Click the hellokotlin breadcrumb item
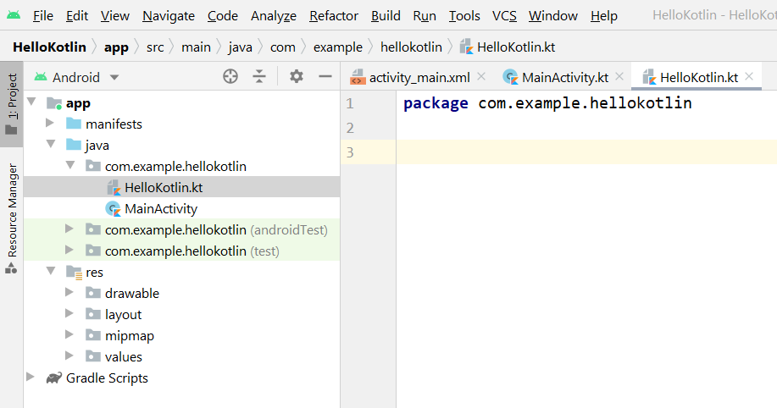This screenshot has width=777, height=408. [411, 47]
